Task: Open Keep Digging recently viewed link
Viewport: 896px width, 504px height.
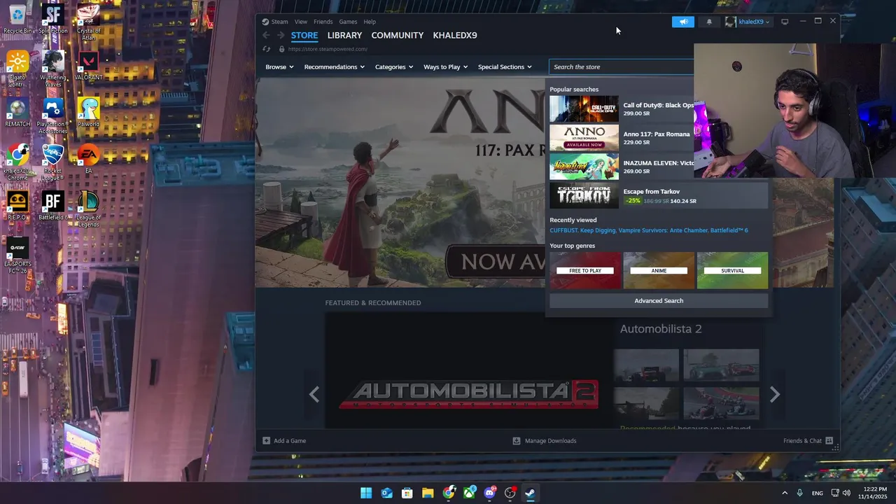Action: pos(598,230)
